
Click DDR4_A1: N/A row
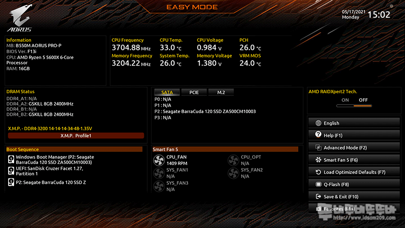22,99
